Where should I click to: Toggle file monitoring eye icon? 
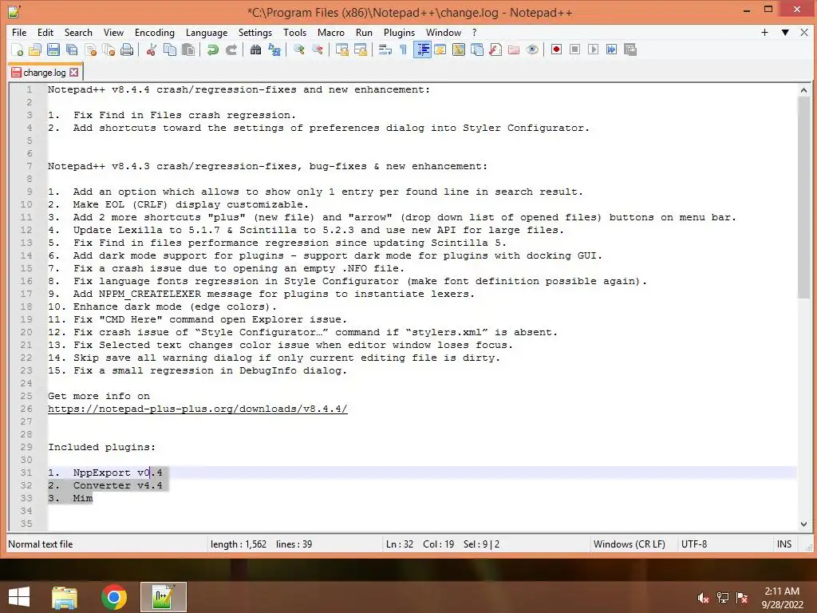click(532, 50)
